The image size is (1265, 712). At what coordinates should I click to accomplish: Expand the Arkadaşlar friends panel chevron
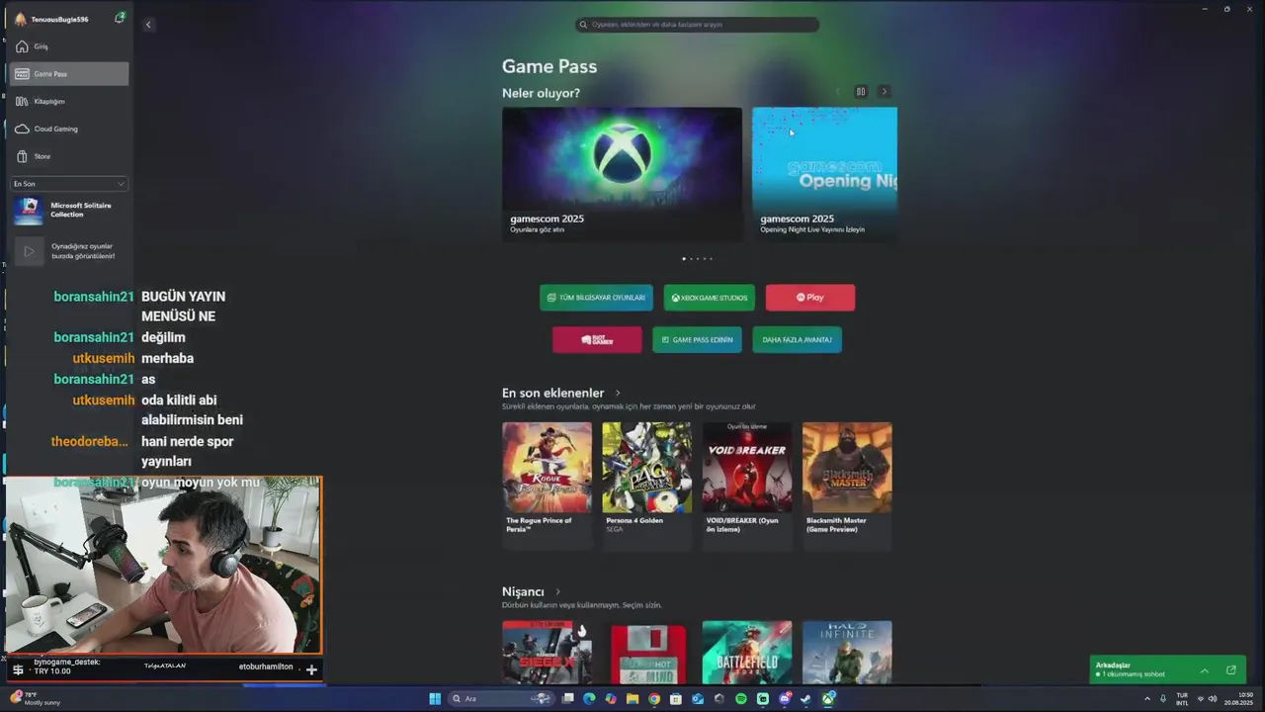pyautogui.click(x=1204, y=670)
